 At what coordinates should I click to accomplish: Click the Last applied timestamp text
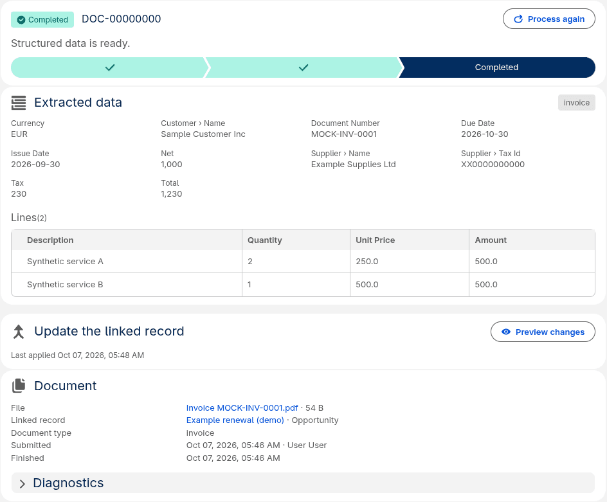77,355
